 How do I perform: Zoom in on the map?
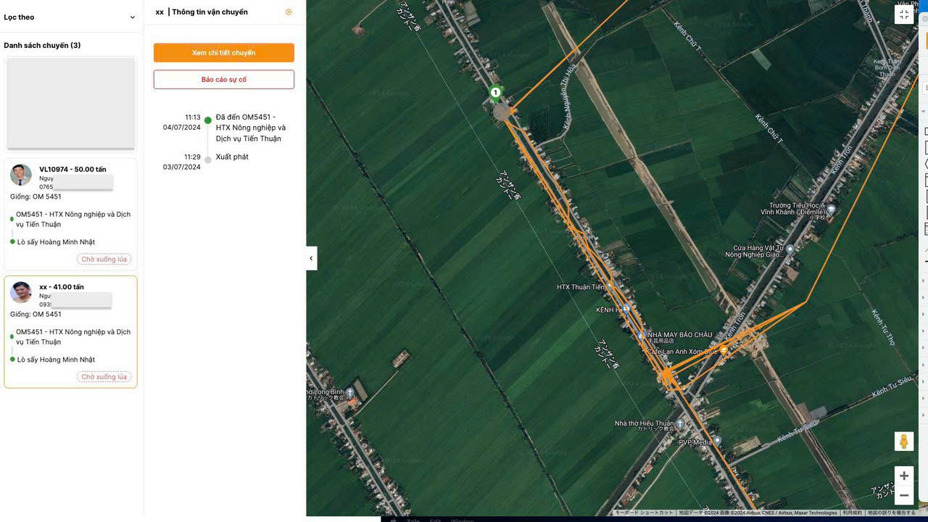[x=903, y=476]
